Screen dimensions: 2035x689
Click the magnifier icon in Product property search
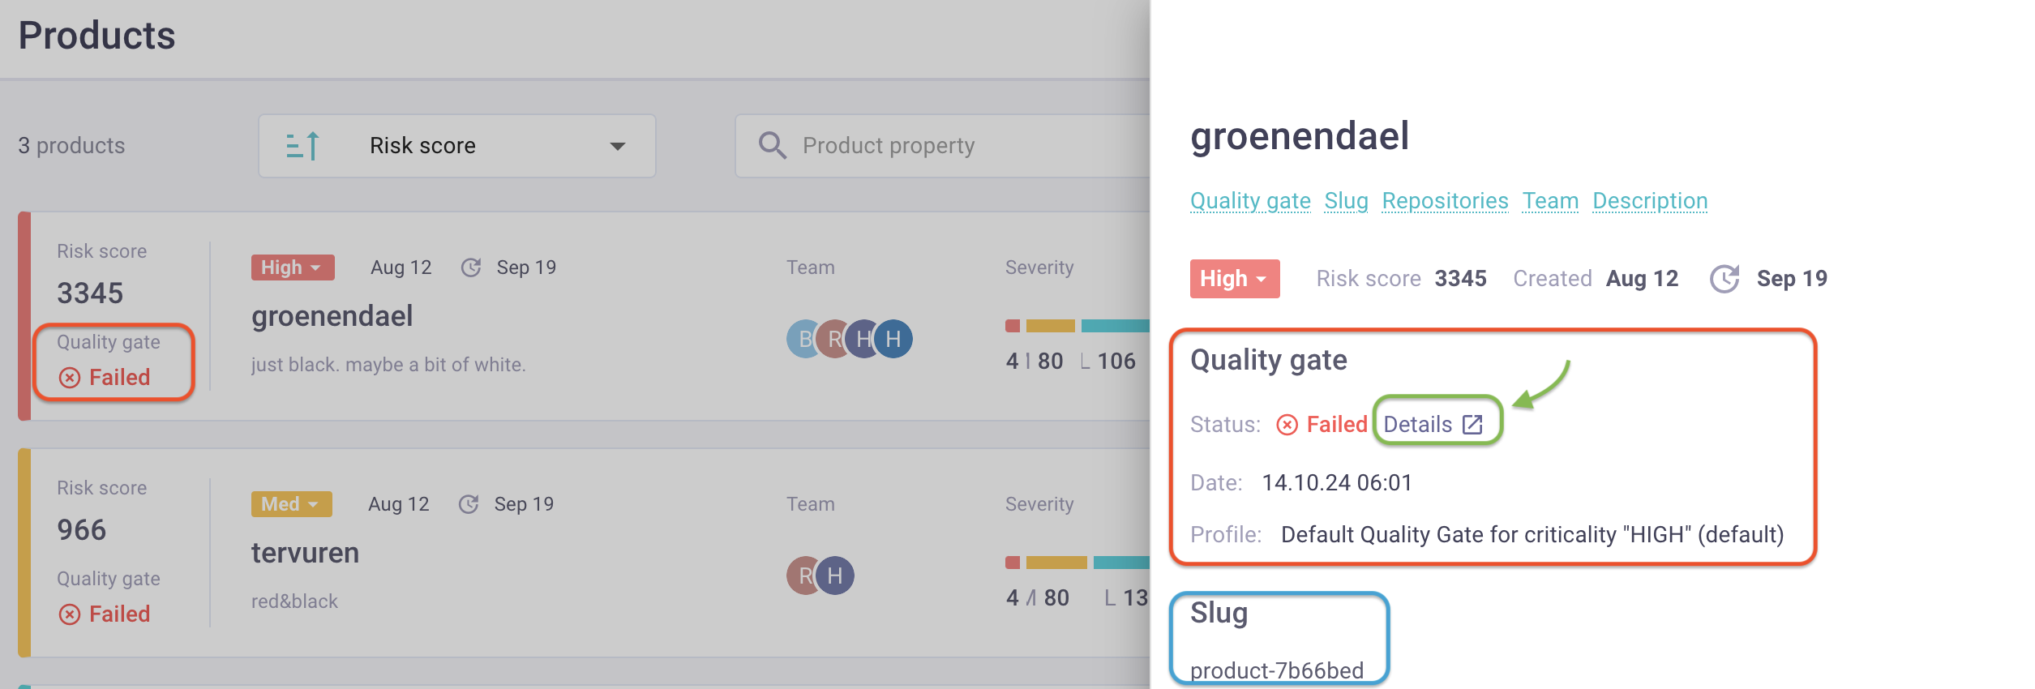[x=772, y=146]
